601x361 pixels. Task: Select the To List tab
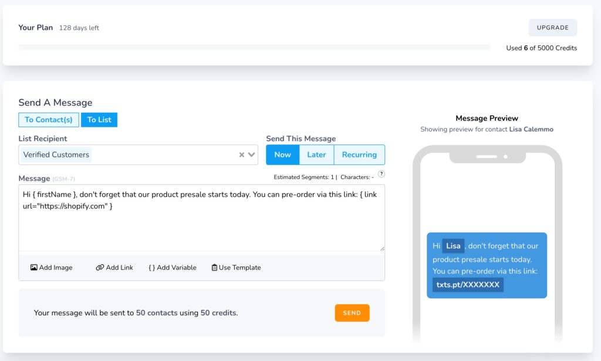tap(99, 119)
